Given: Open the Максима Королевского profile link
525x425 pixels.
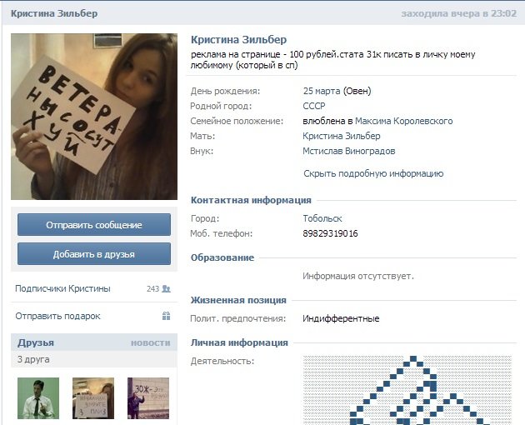Looking at the screenshot, I should pyautogui.click(x=404, y=121).
